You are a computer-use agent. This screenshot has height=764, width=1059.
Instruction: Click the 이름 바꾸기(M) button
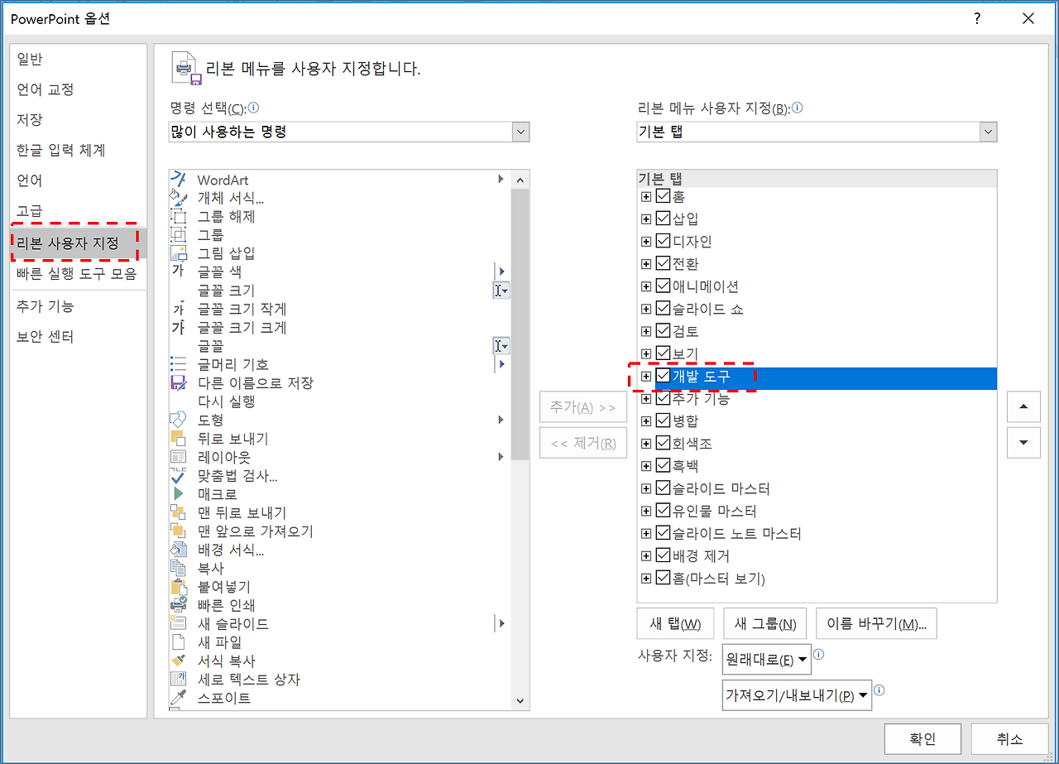pos(876,623)
